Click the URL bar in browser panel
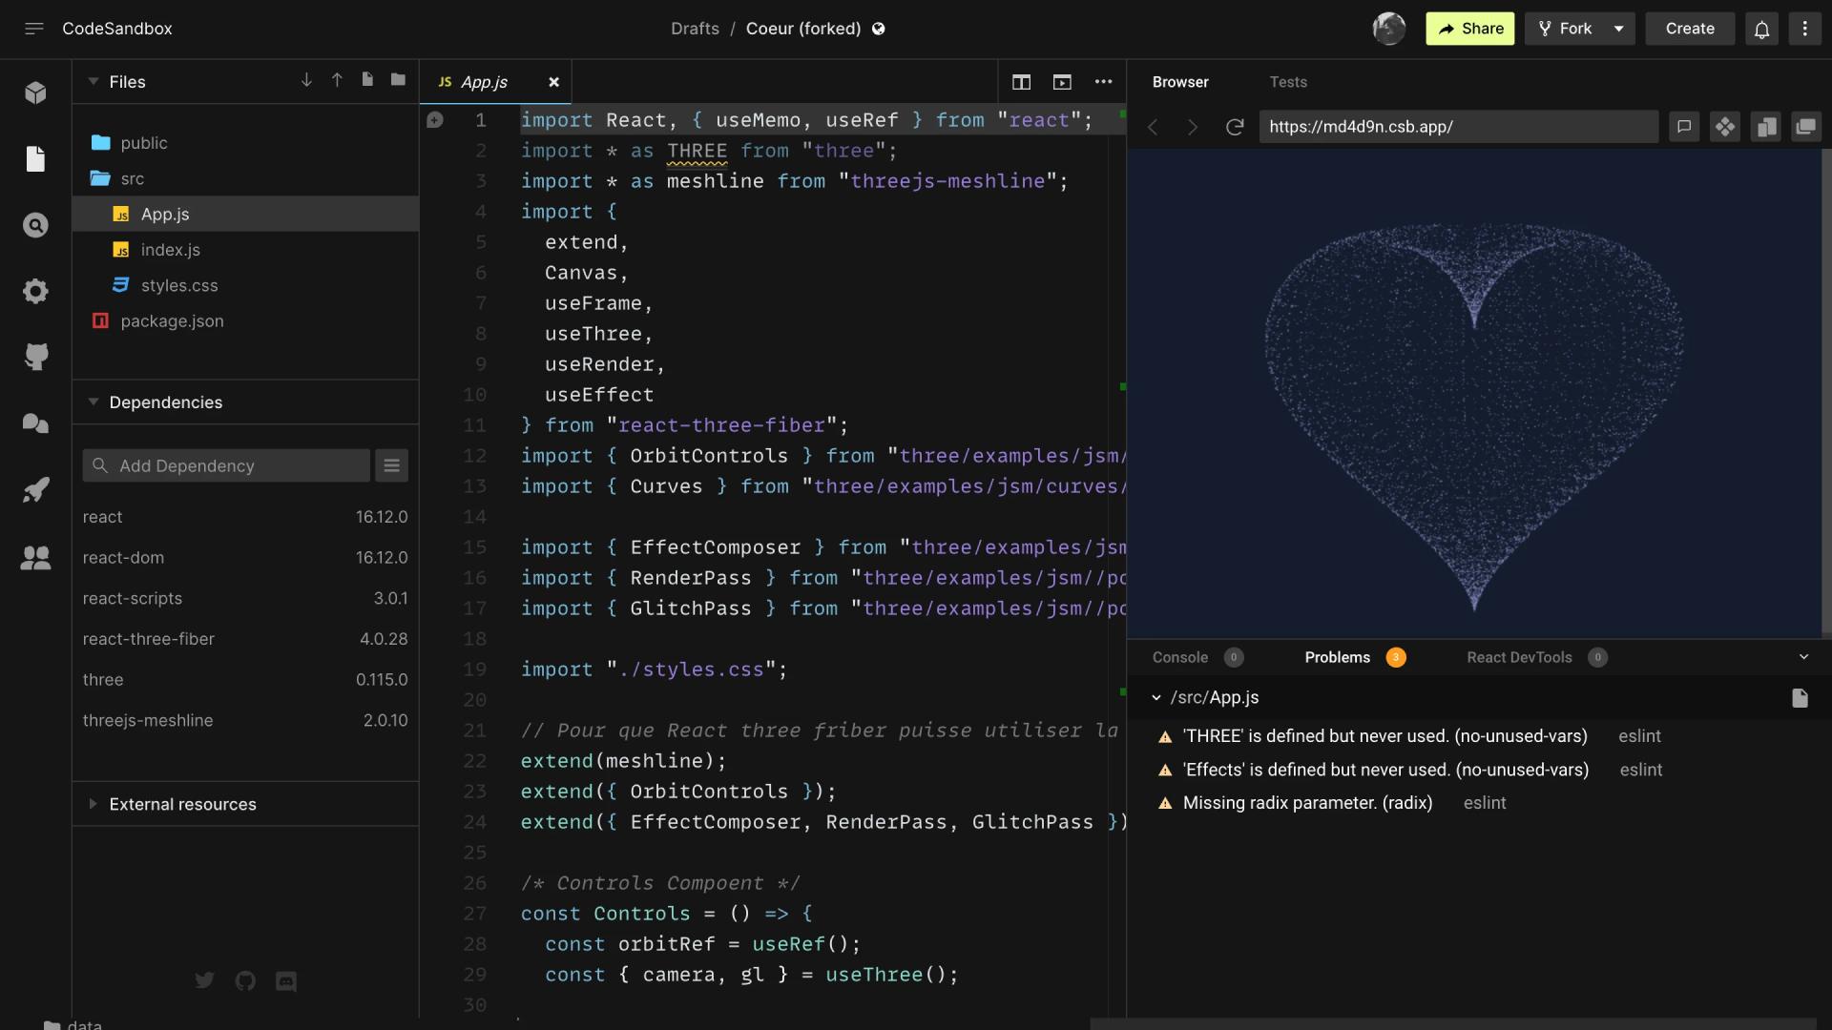The image size is (1832, 1030). coord(1460,126)
